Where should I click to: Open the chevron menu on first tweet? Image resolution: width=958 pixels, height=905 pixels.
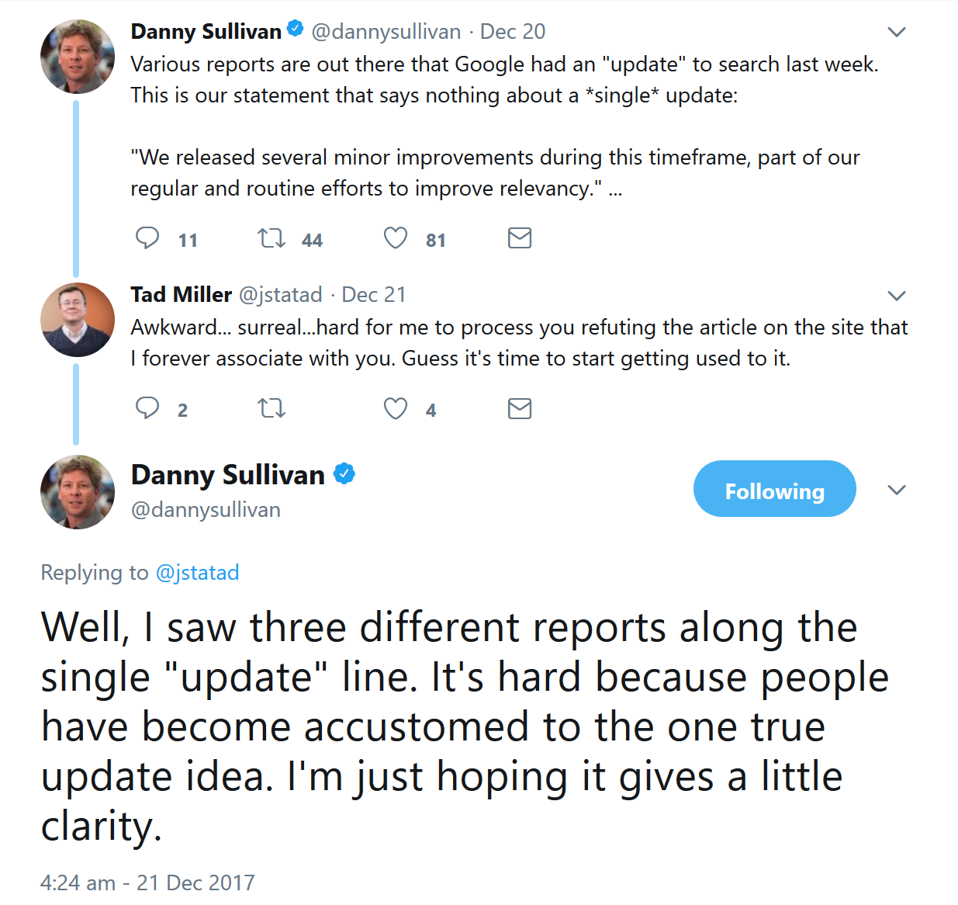click(x=897, y=32)
